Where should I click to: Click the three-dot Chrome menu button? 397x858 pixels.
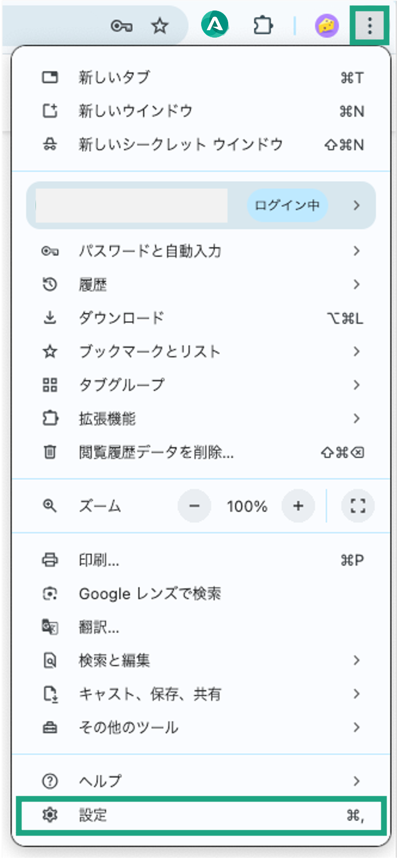coord(369,25)
